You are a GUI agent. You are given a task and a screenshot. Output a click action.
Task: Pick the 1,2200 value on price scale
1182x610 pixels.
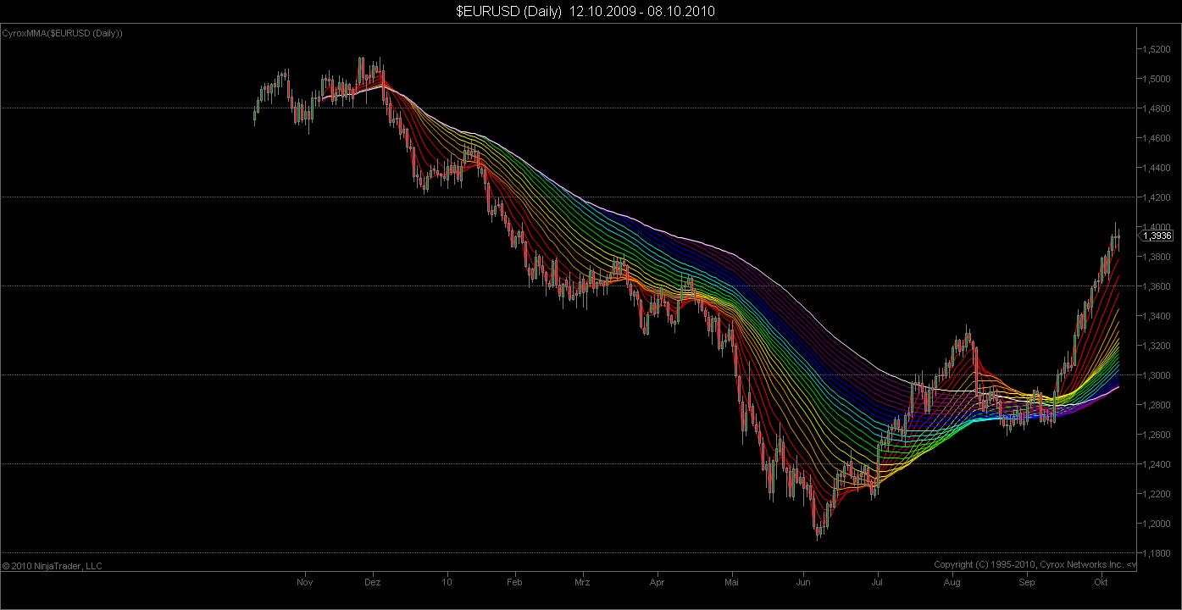1157,494
